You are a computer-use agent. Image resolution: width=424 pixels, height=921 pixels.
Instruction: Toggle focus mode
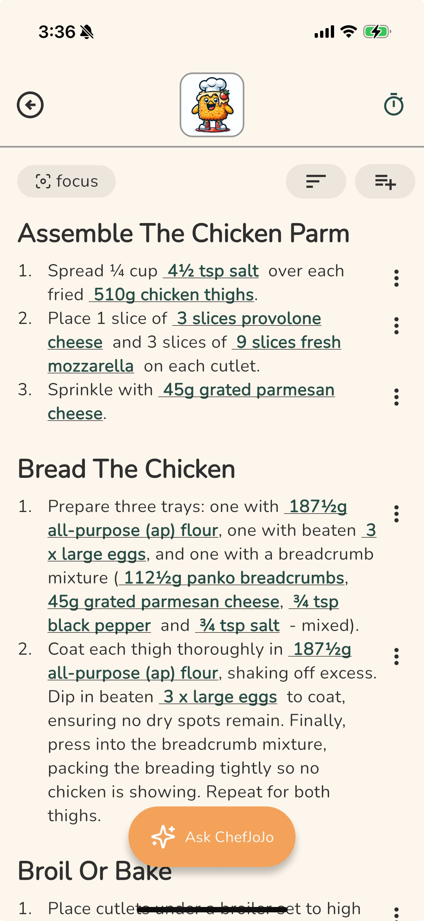tap(67, 181)
